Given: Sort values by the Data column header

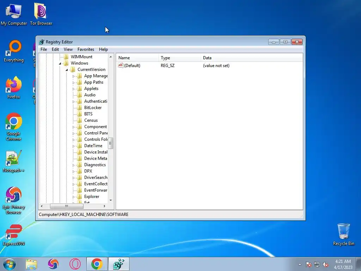Looking at the screenshot, I should click(x=252, y=58).
